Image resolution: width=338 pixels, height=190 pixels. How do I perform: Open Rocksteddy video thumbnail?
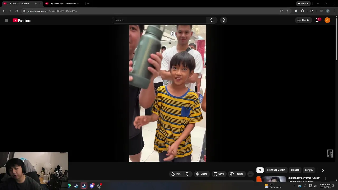271,179
